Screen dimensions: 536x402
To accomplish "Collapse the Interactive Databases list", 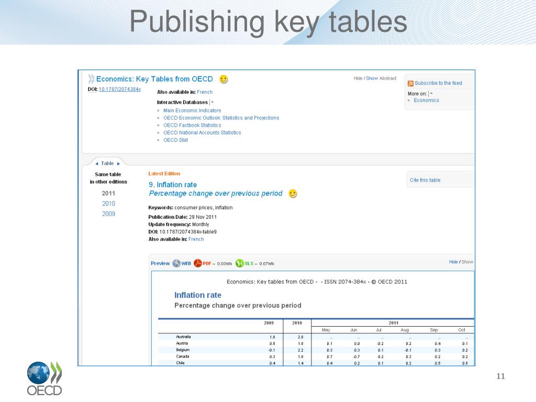I will point(213,102).
